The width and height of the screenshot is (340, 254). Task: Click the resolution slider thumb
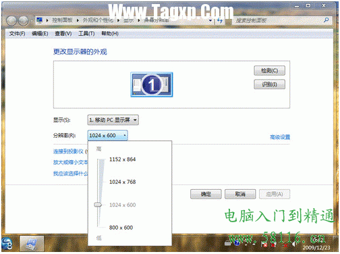coord(98,205)
